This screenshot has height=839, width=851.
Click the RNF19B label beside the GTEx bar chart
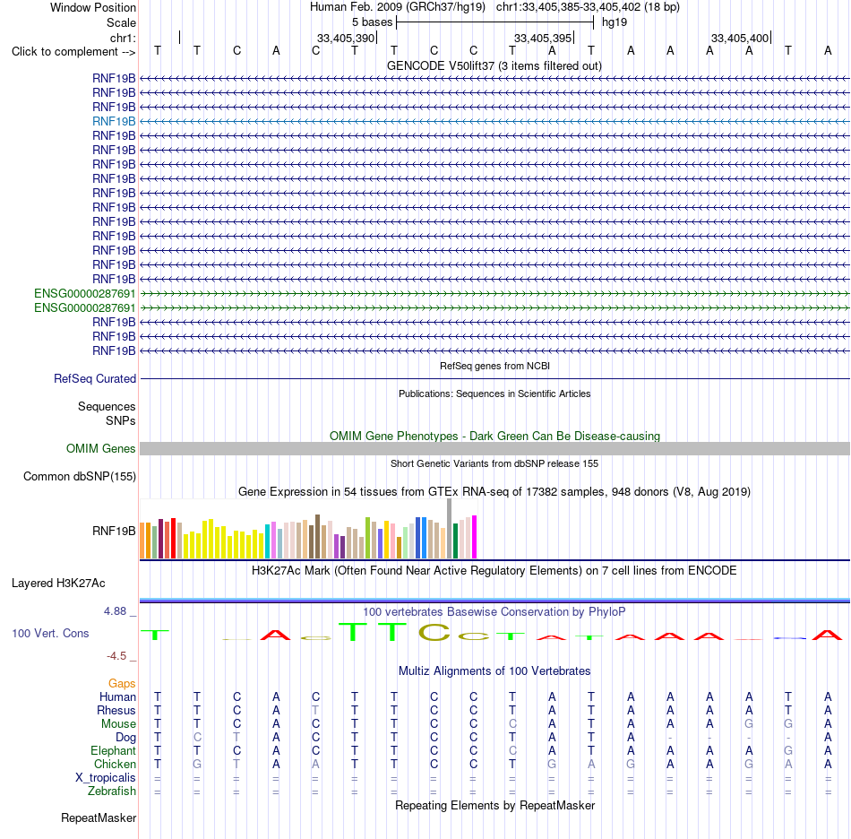coord(114,531)
